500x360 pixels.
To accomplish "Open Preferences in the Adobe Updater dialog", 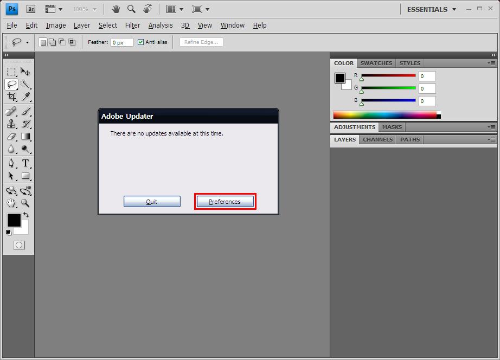I will point(225,202).
